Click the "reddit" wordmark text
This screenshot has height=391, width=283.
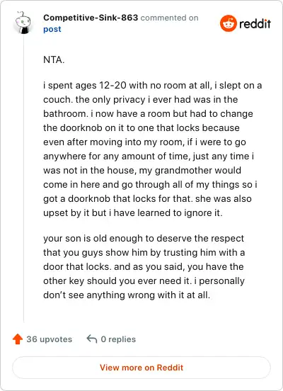point(255,23)
